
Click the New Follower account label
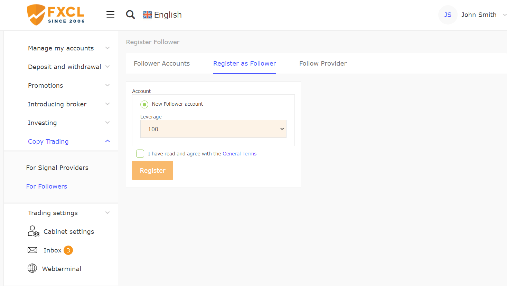point(177,104)
